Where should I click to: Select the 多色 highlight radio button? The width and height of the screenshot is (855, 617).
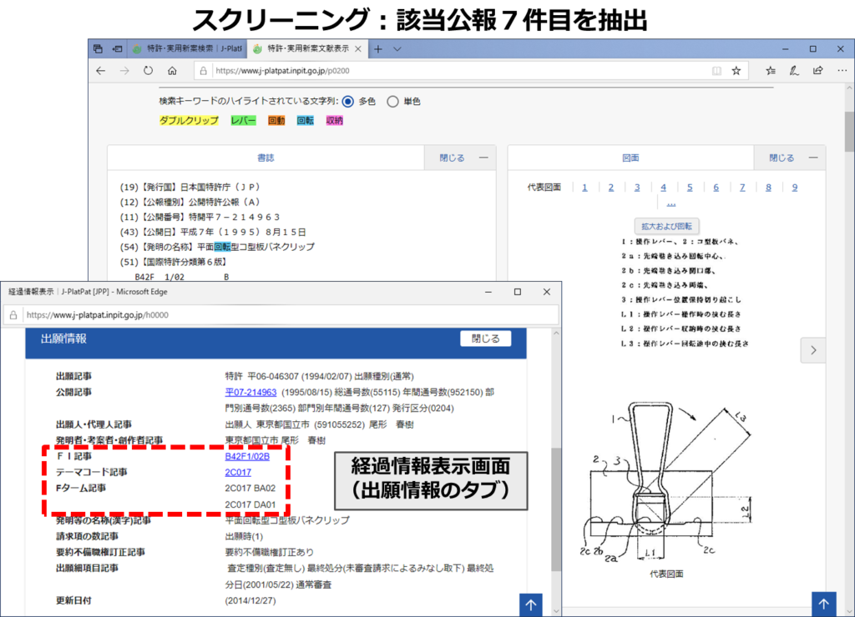tap(348, 102)
